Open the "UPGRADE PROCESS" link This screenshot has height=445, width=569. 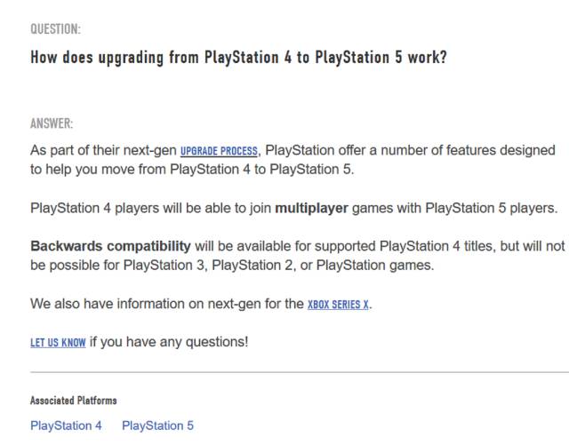220,151
